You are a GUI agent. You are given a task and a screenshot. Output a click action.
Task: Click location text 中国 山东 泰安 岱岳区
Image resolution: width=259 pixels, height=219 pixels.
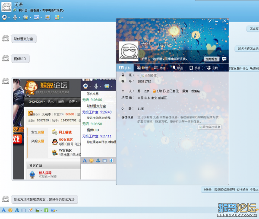pos(152,98)
